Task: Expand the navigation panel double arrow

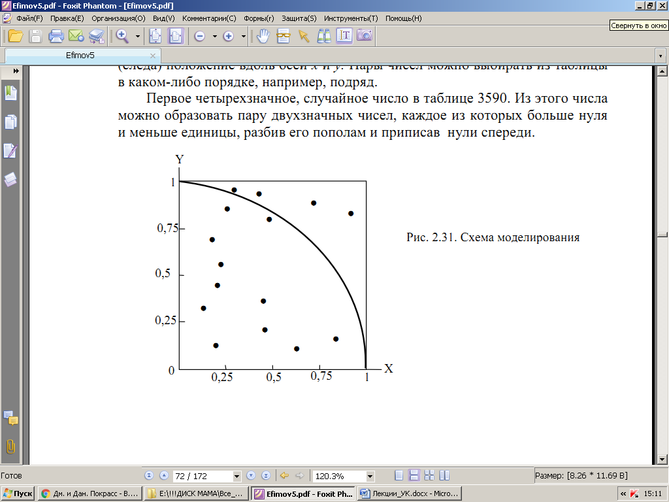Action: [x=16, y=71]
